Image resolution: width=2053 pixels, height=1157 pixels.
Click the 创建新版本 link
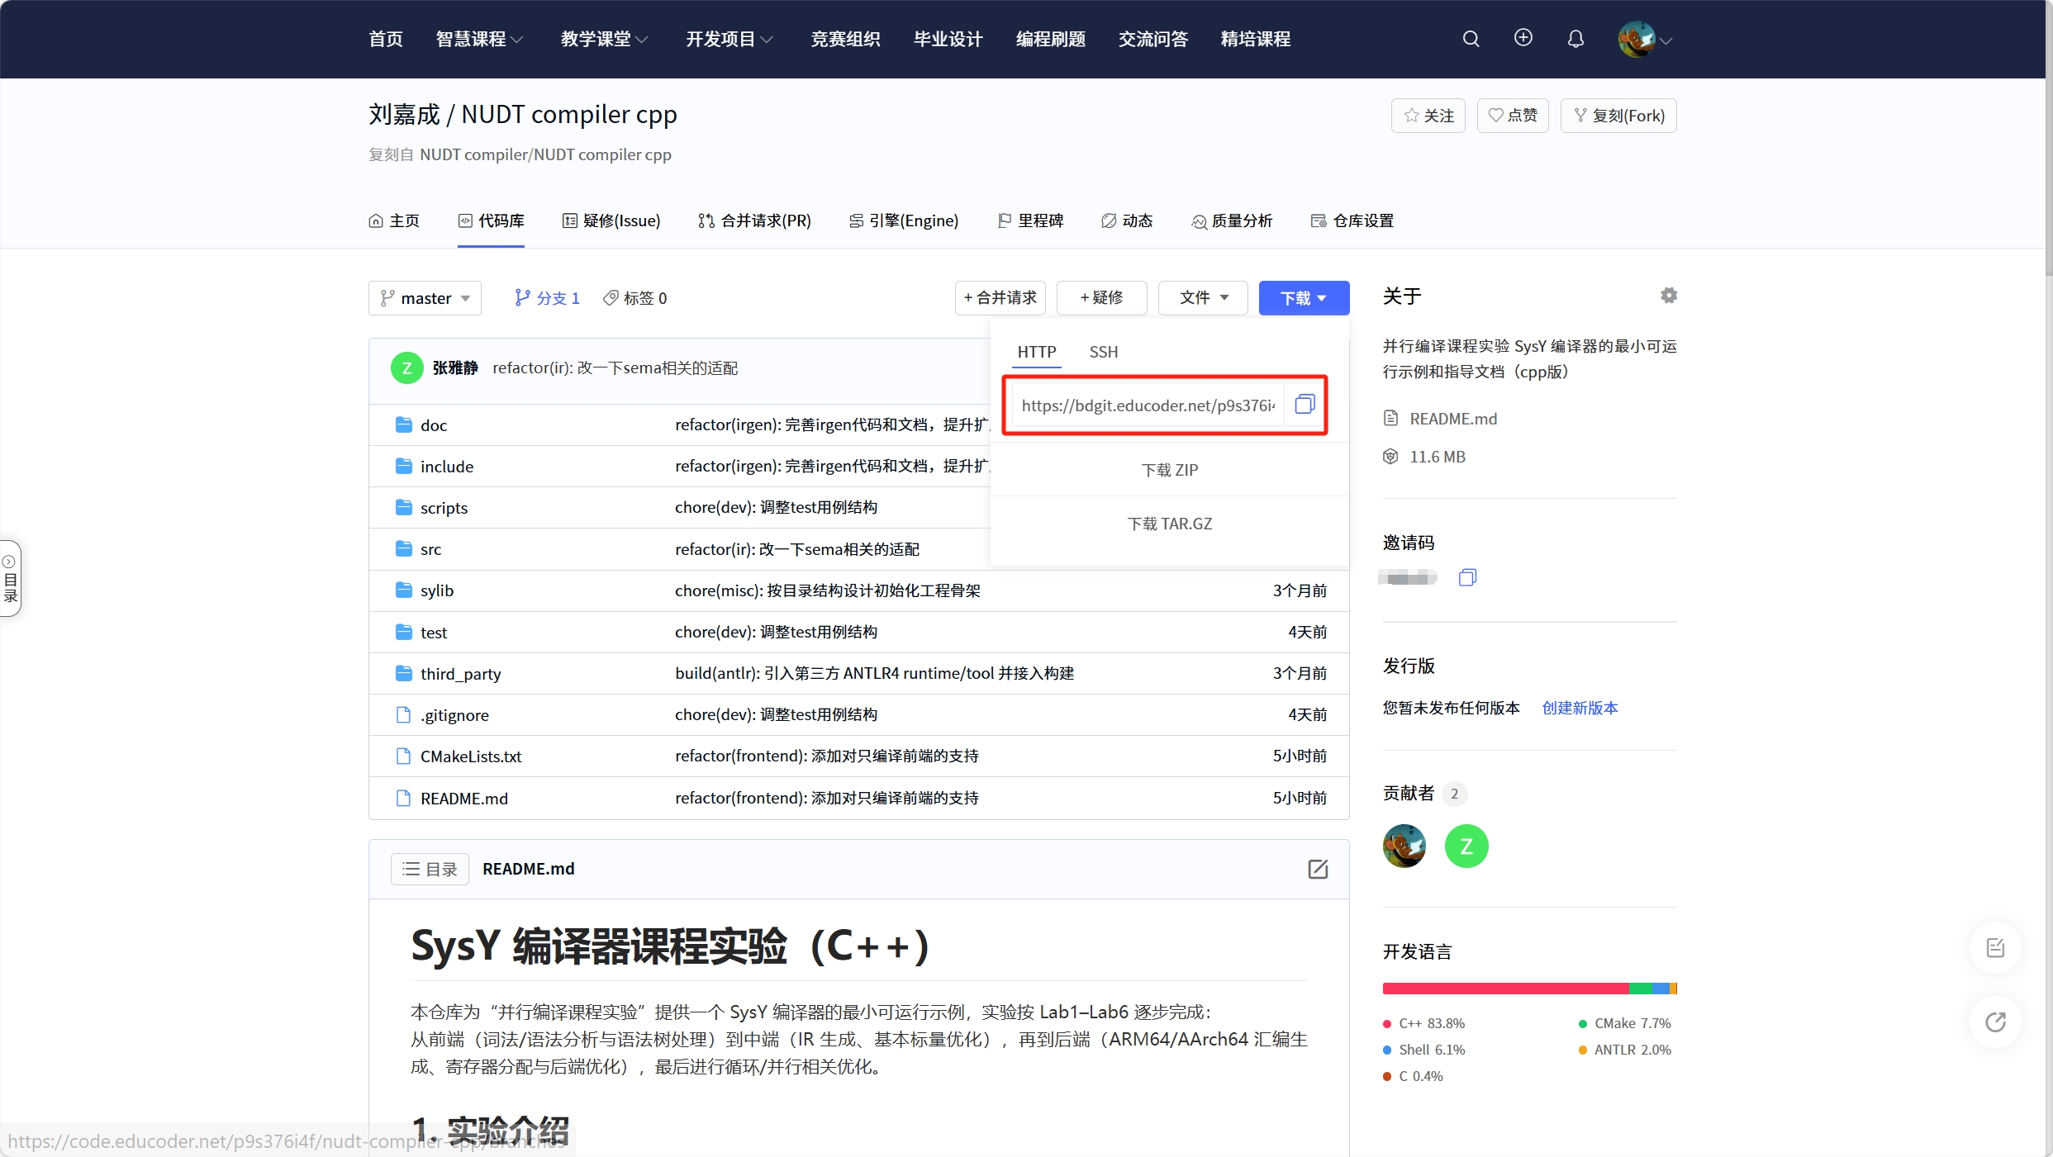1578,708
